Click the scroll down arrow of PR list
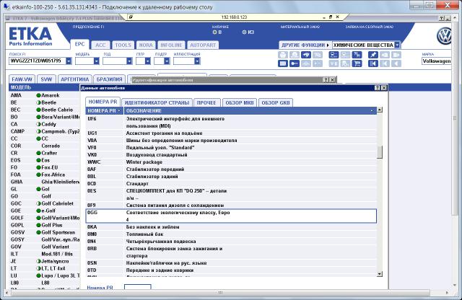462x300 pixels. pyautogui.click(x=380, y=274)
